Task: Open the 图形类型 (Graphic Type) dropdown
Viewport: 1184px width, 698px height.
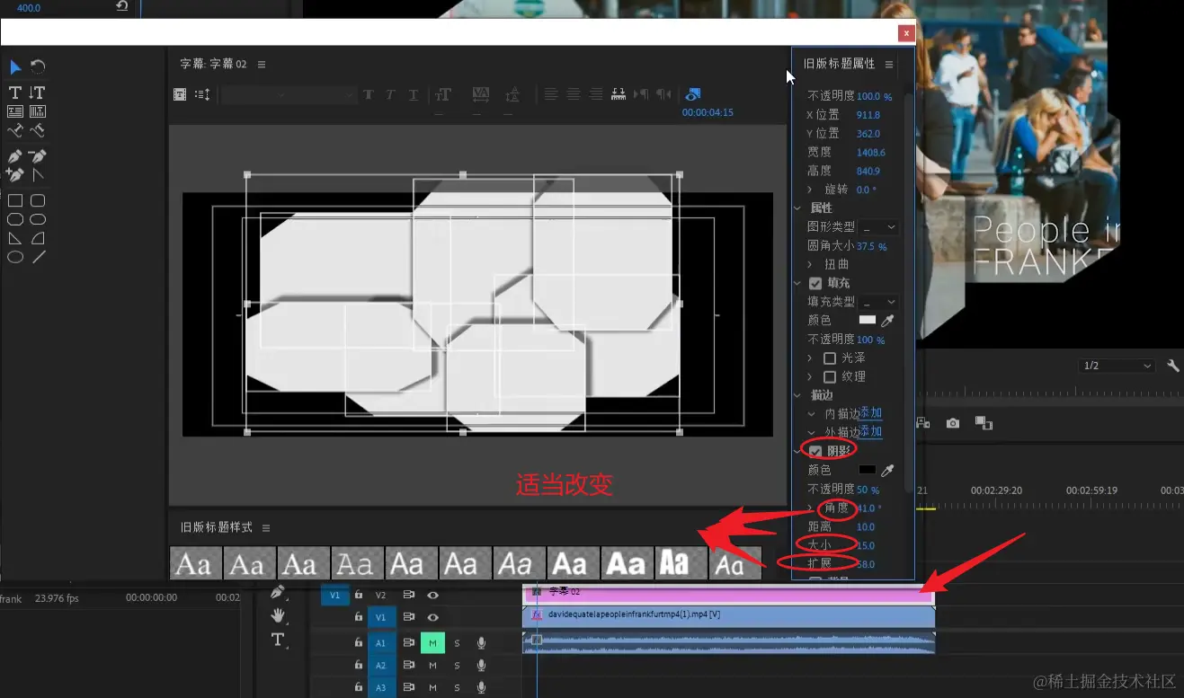Action: click(878, 227)
